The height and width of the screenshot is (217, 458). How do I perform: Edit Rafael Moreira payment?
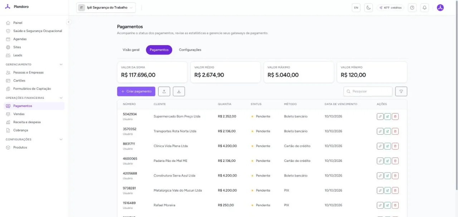point(388,205)
